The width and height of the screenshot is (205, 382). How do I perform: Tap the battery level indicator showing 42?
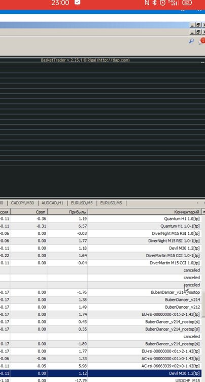(x=187, y=3)
